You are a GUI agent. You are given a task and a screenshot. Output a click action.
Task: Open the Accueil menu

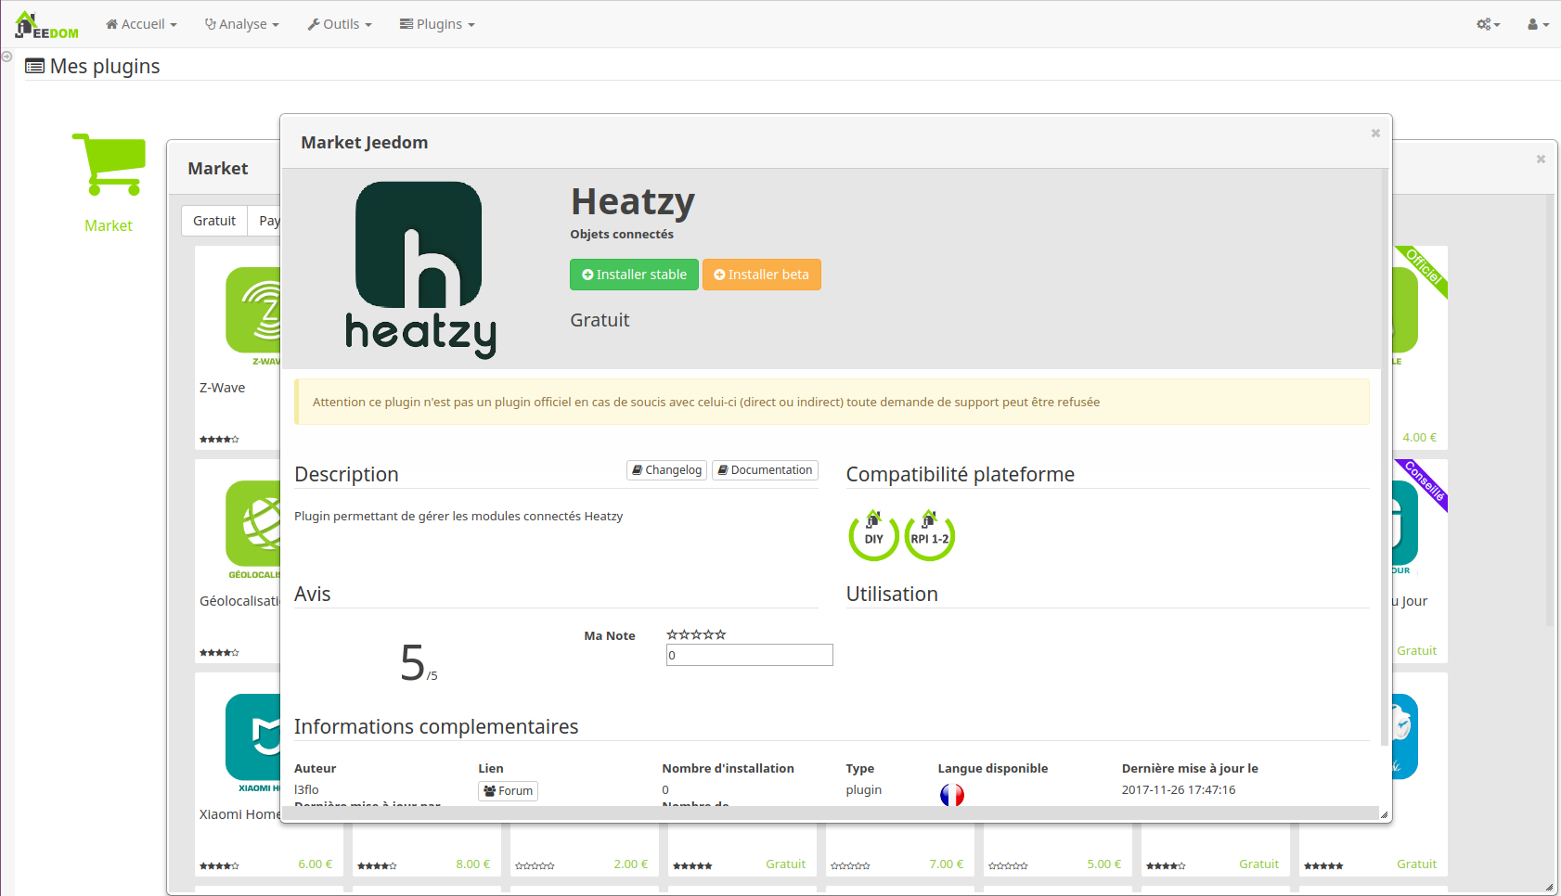click(141, 24)
